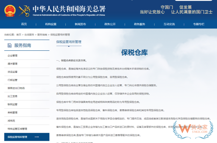Click the 保税仓库 article title
Viewport: 217px width, 143px height.
(135, 53)
